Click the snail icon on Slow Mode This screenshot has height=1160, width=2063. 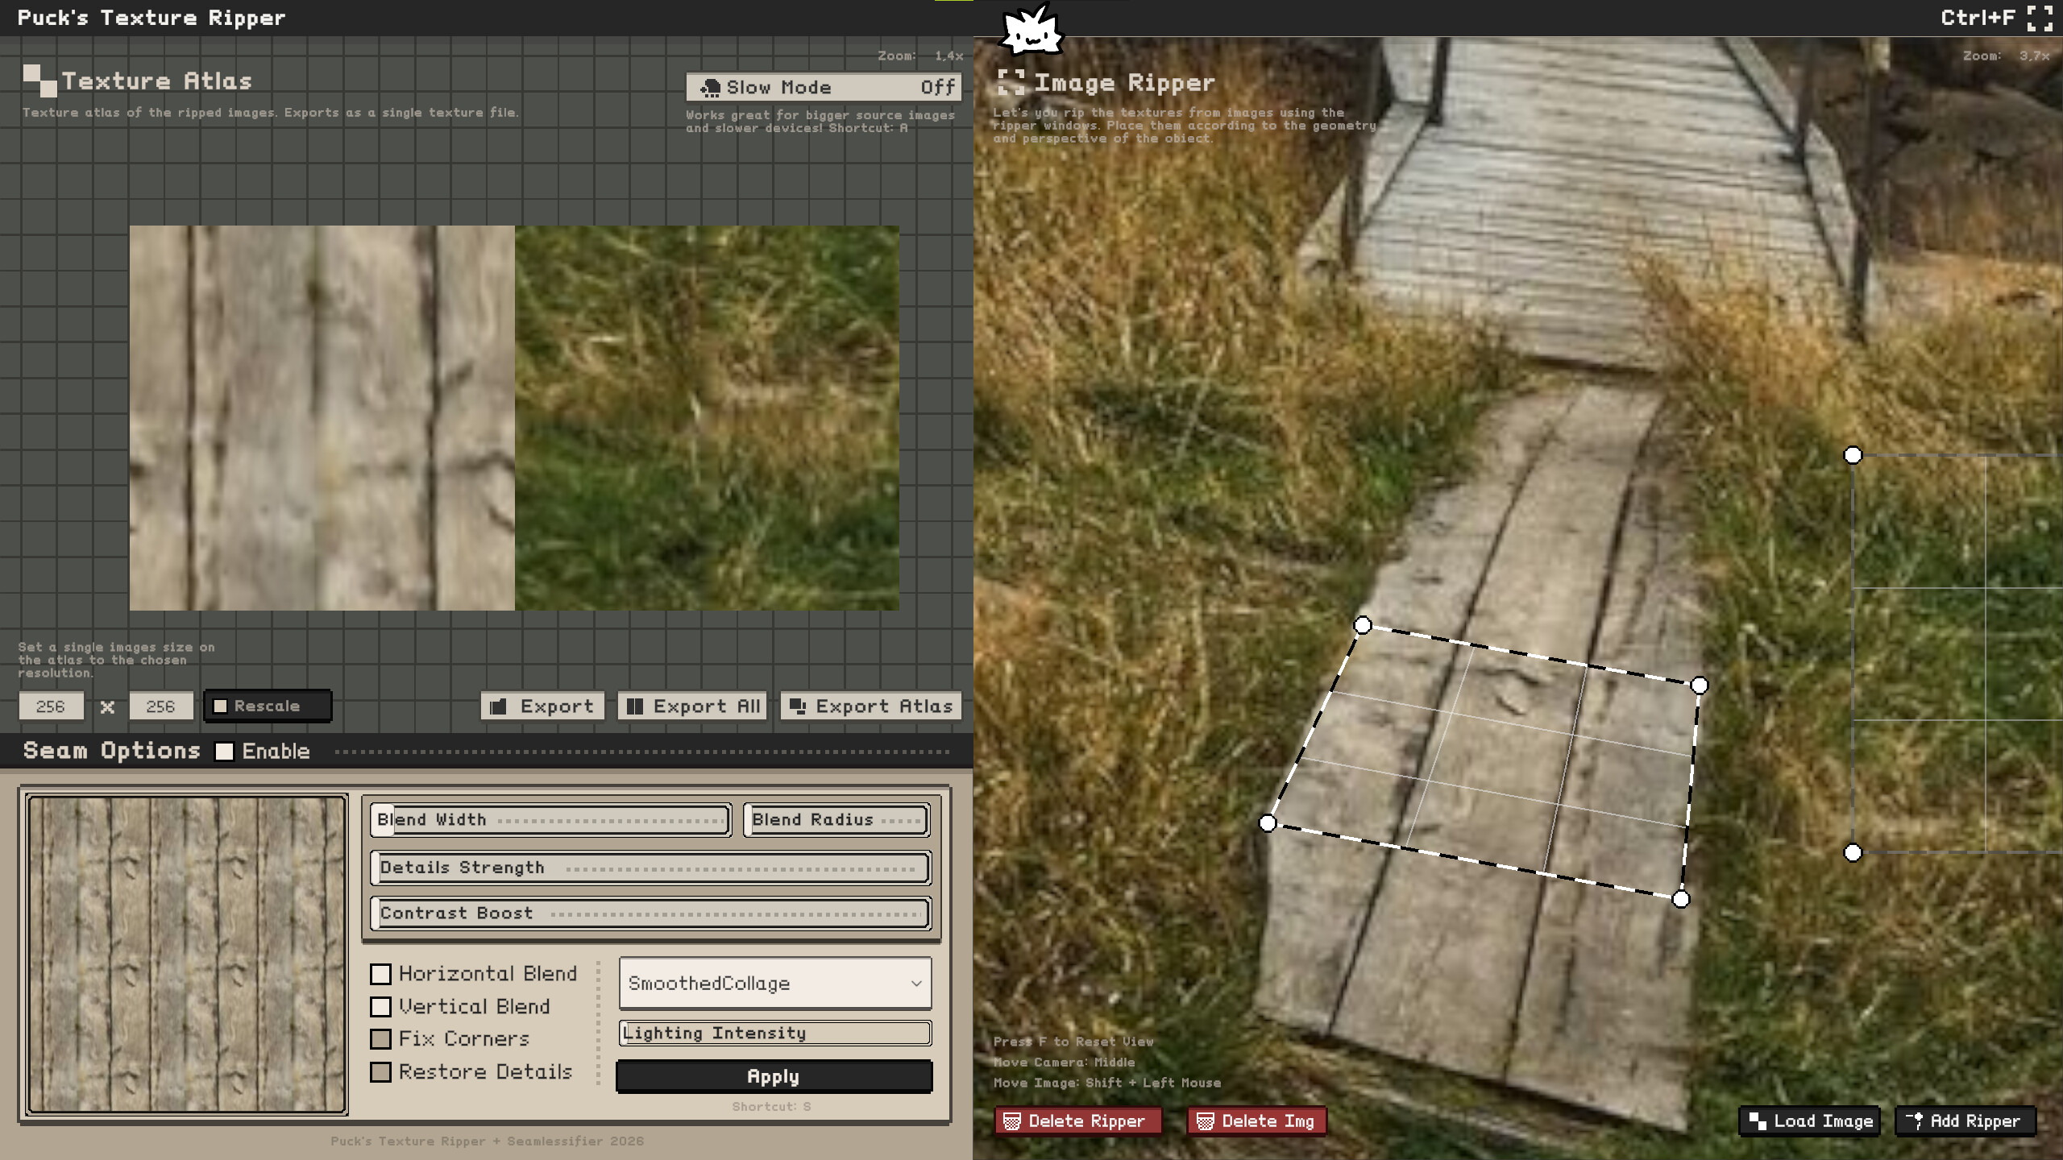(x=710, y=88)
